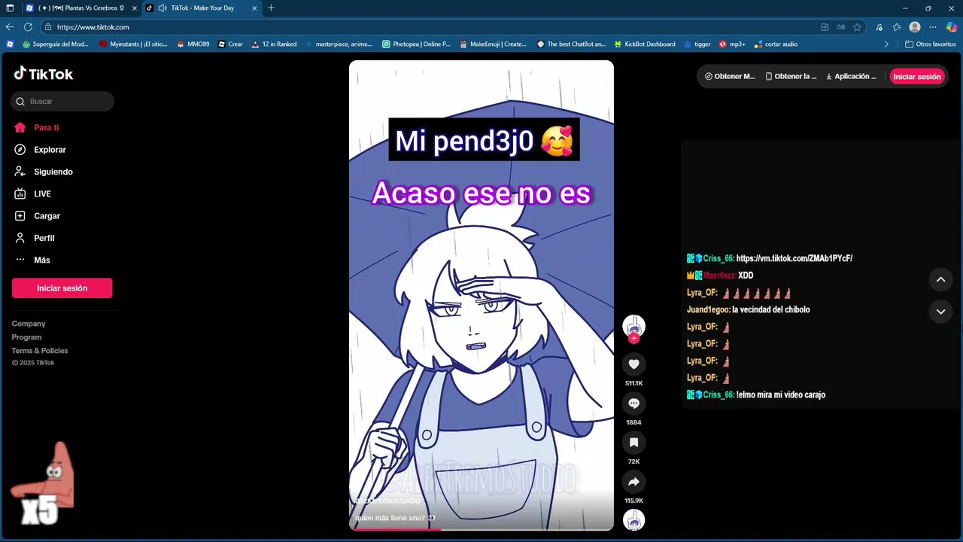Click the browser back arrow
963x542 pixels.
(x=10, y=27)
